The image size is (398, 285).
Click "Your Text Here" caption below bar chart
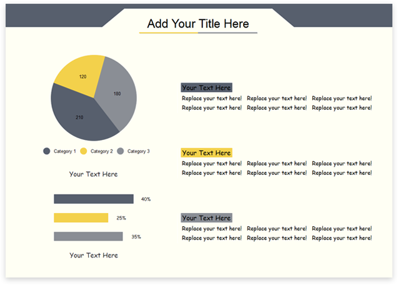[x=93, y=255]
